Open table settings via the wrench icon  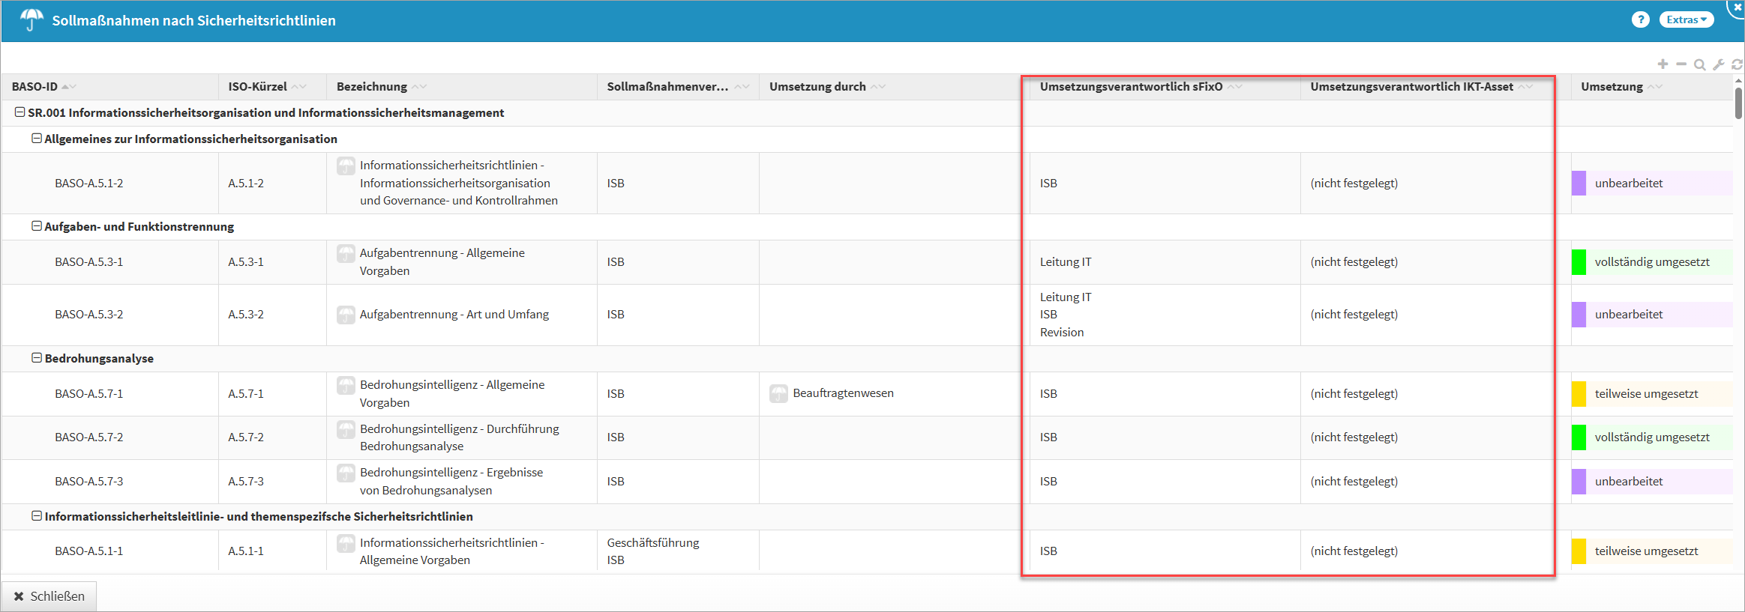pos(1719,65)
